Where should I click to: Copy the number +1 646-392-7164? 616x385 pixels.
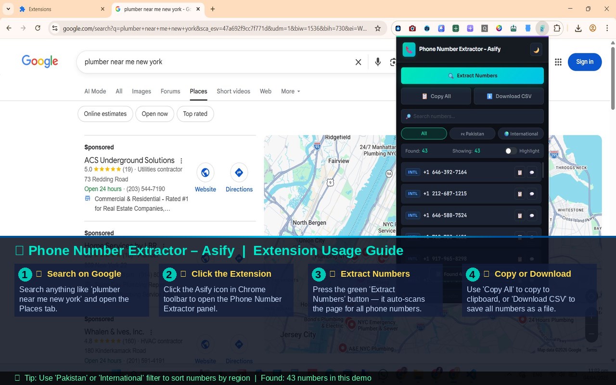tap(519, 172)
